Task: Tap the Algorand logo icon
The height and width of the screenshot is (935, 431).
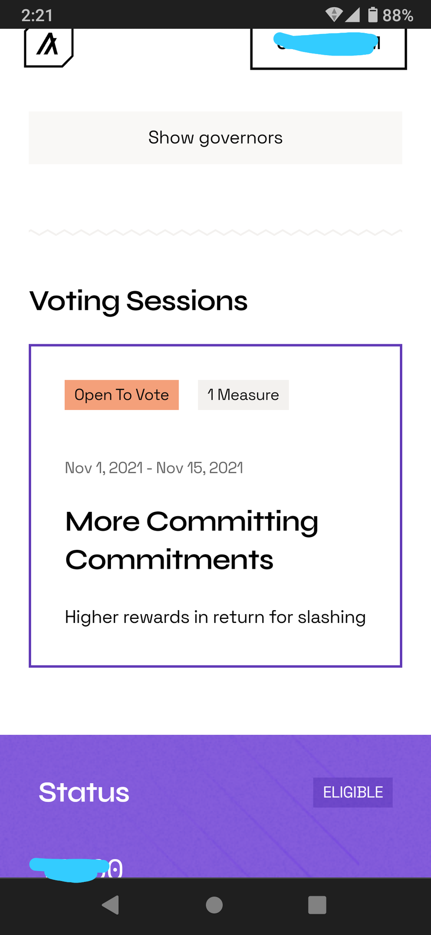Action: (49, 47)
